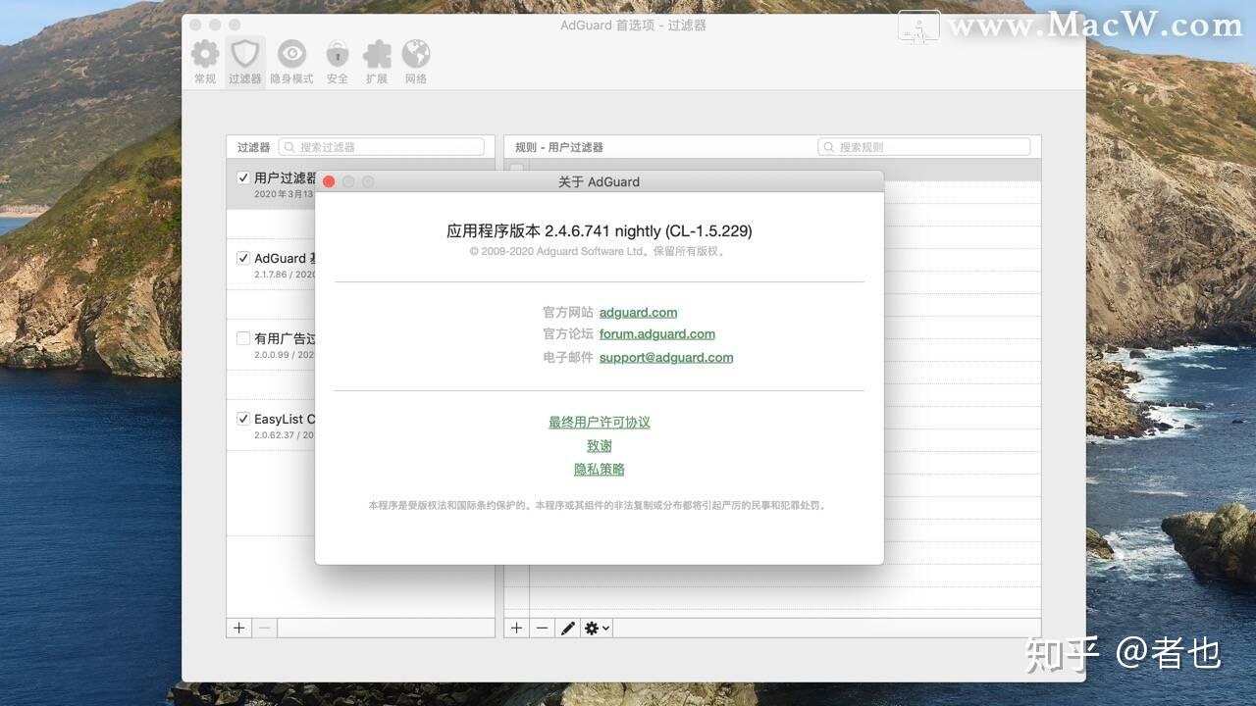Close the 关于 AdGuard dialog
Image resolution: width=1256 pixels, height=706 pixels.
click(x=329, y=181)
